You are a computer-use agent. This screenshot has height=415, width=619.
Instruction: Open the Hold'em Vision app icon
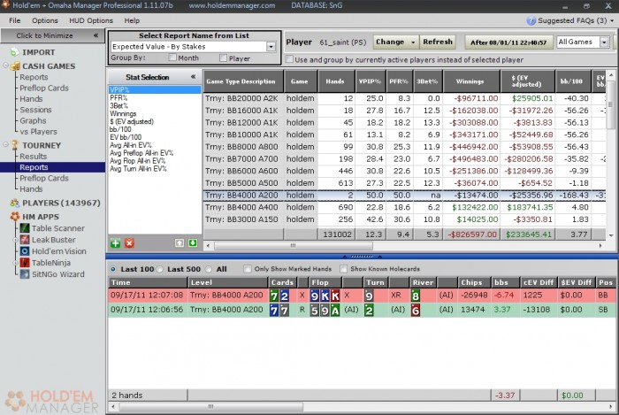[x=25, y=251]
